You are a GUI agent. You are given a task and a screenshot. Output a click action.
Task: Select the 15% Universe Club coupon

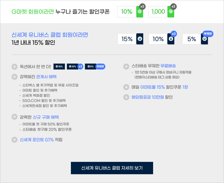(x=130, y=39)
